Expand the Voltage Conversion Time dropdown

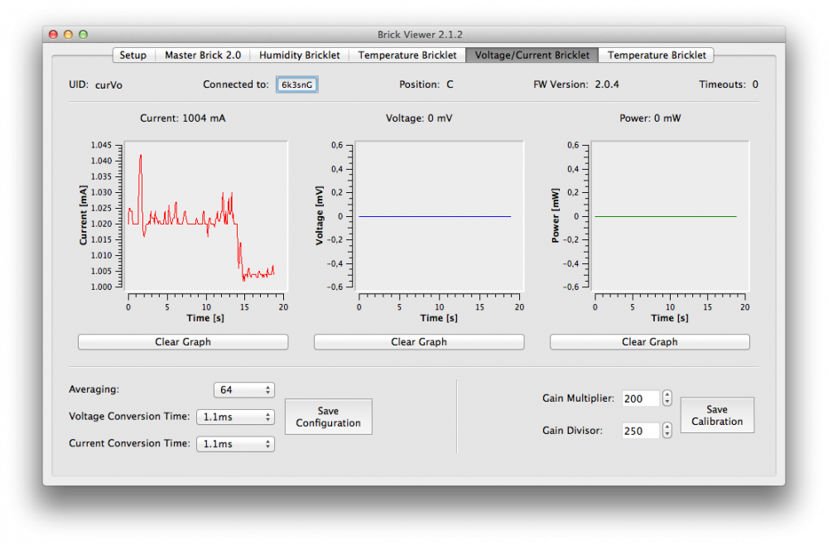pyautogui.click(x=235, y=417)
